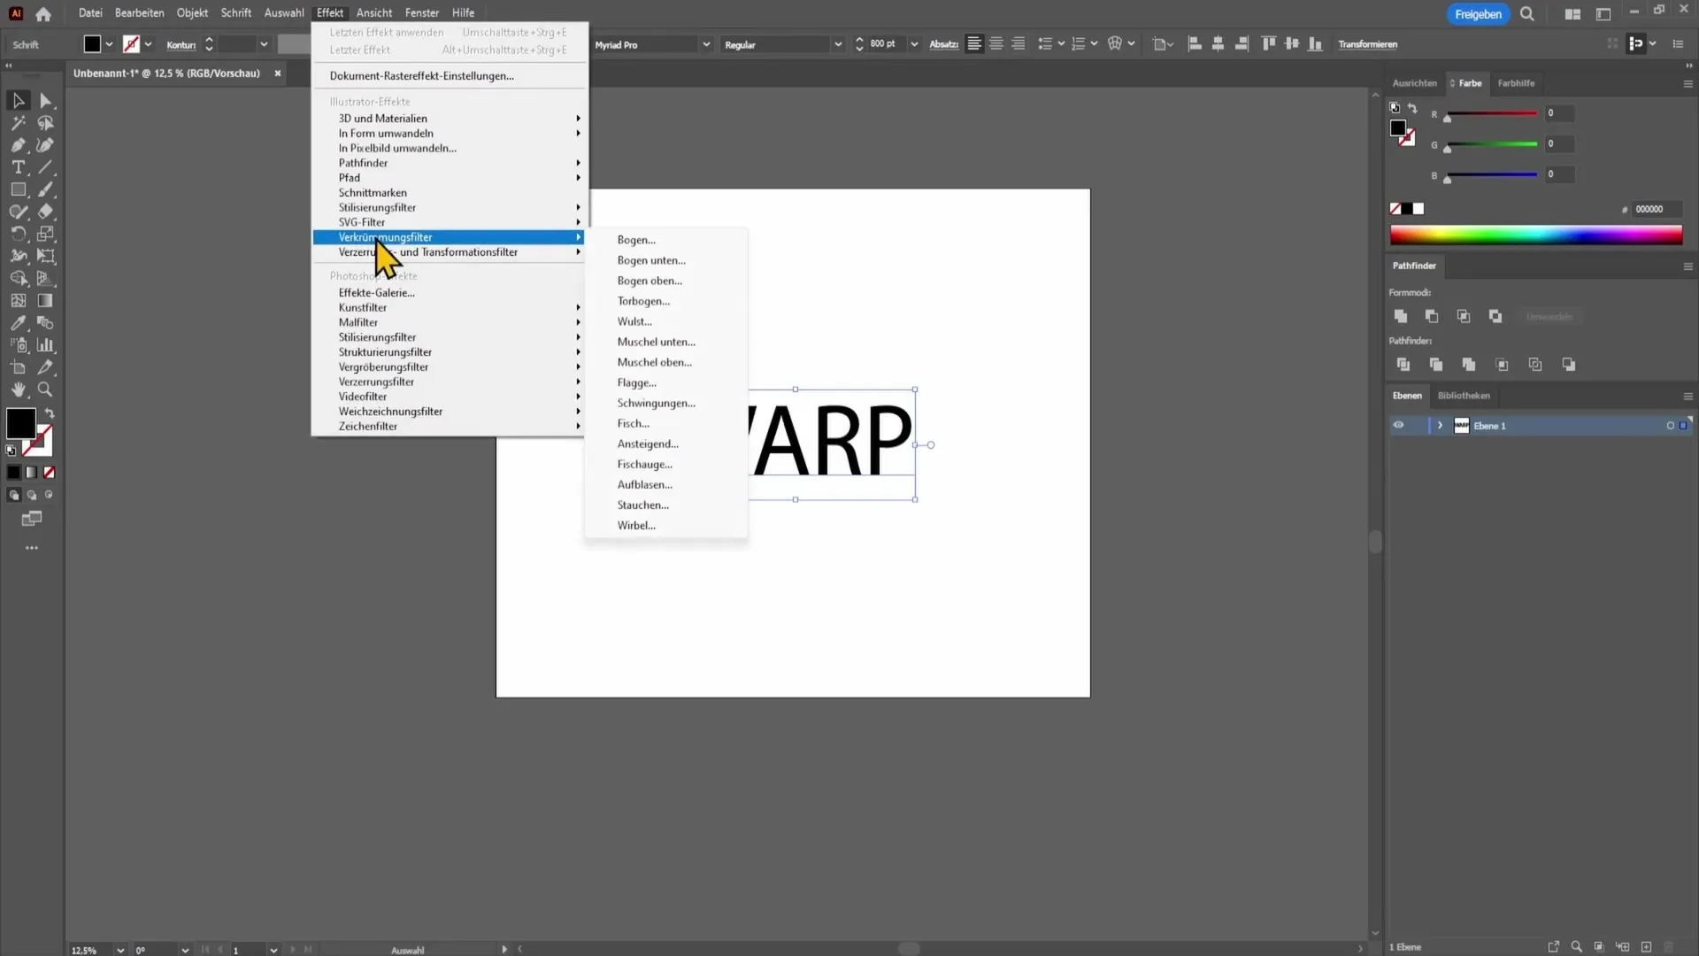This screenshot has height=956, width=1699.
Task: Pick a color from the spectrum bar
Action: [1536, 235]
